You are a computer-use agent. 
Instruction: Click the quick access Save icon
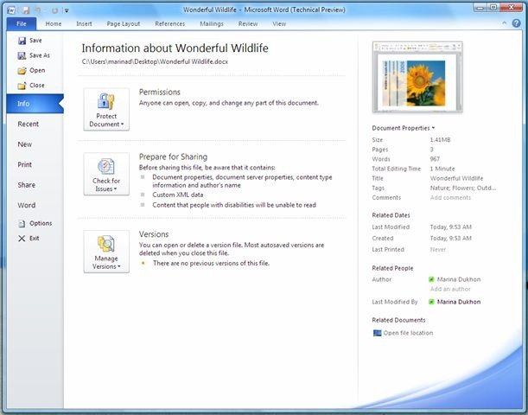26,10
